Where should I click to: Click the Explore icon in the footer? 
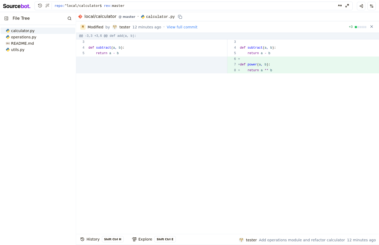[x=134, y=239]
